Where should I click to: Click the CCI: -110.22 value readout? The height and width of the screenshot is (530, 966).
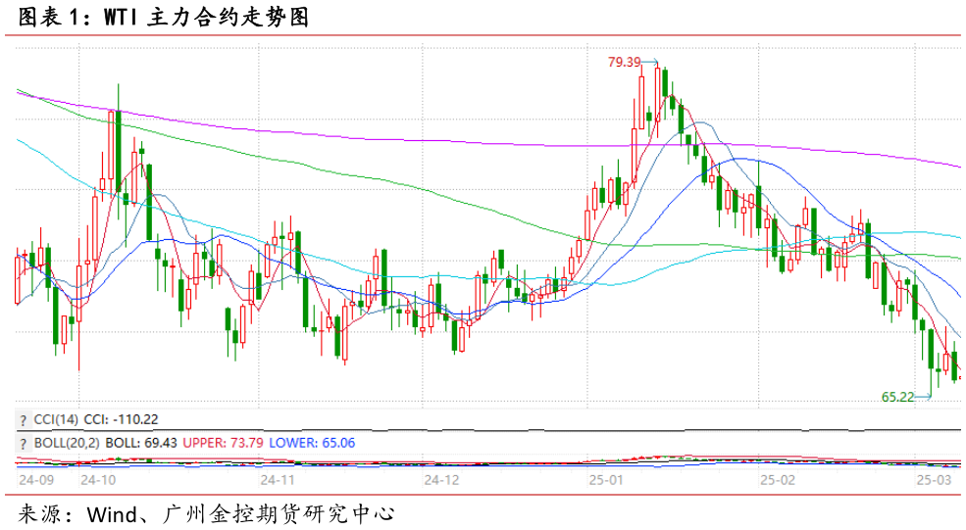tap(122, 419)
